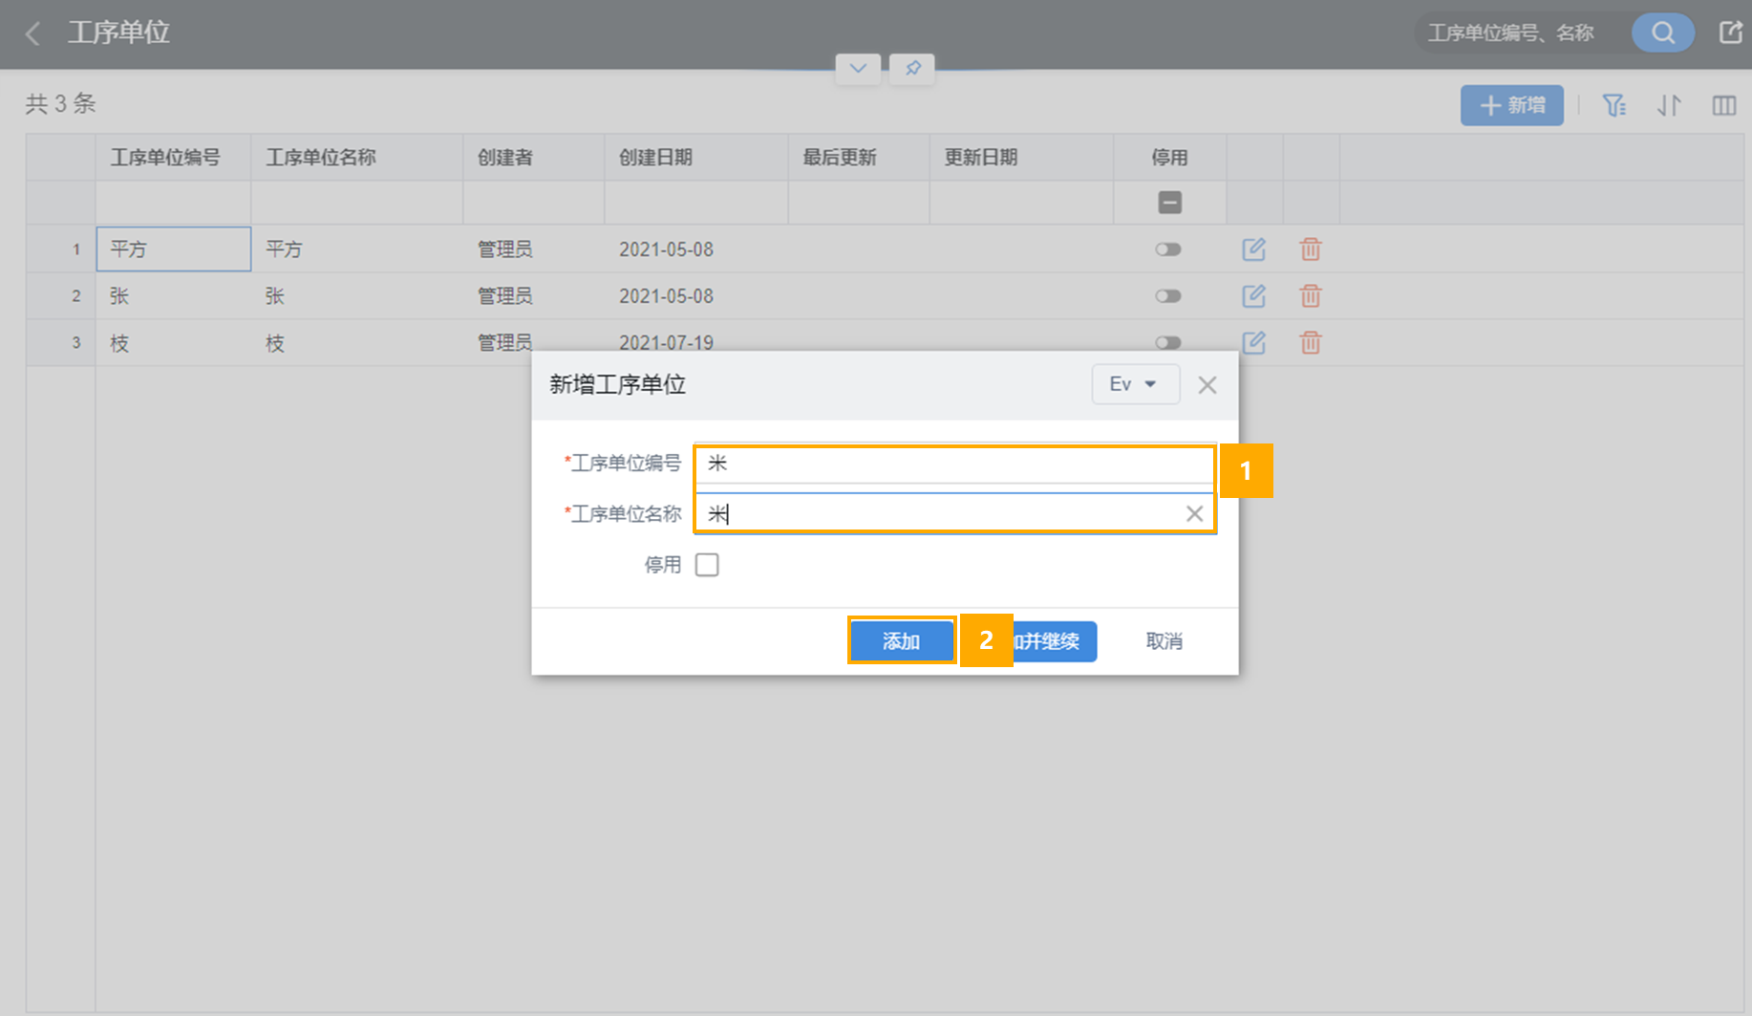Click the 2021-05-08 date in row 1

[x=666, y=249]
